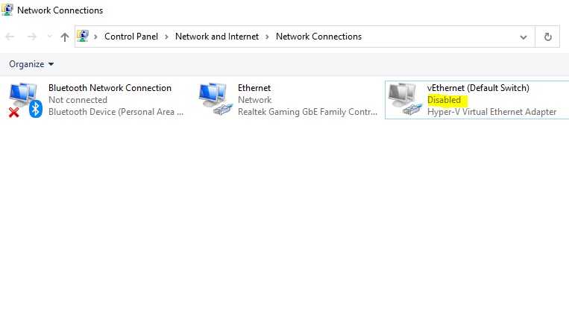Open the recent locations dropdown arrow

tap(49, 37)
